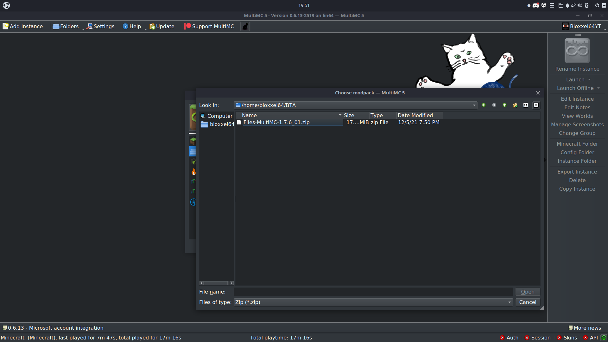Click the power icon in top panel
This screenshot has width=608, height=342.
coord(597,5)
